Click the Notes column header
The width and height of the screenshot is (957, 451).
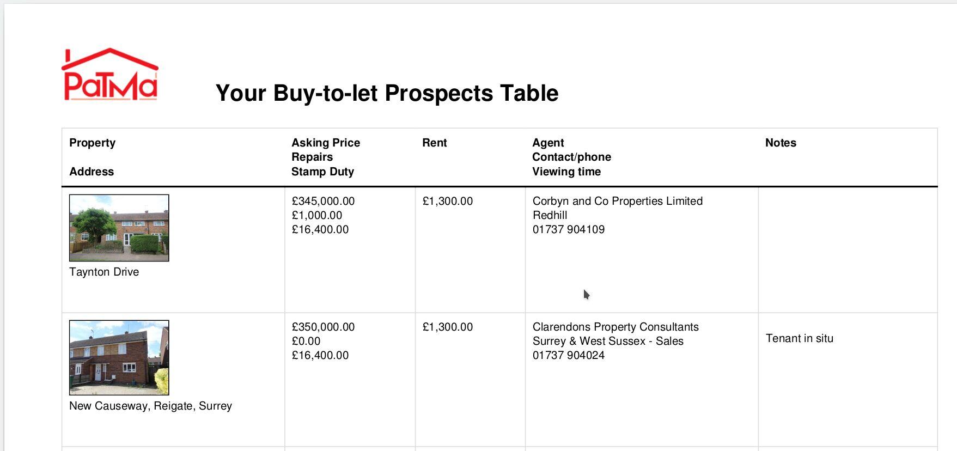point(781,143)
